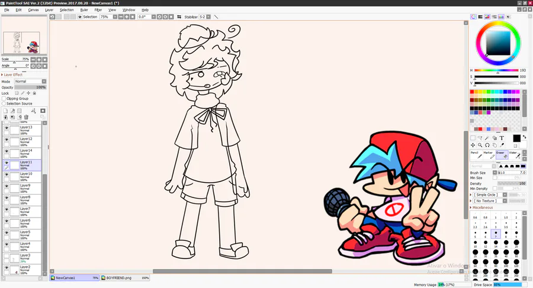Screen dimensions: 533x288
Task: Toggle straight line drawing mode icon
Action: tap(216, 17)
